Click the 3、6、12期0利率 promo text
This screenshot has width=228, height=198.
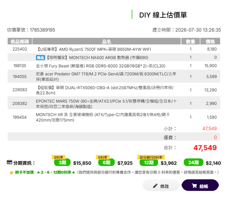(x=56, y=172)
